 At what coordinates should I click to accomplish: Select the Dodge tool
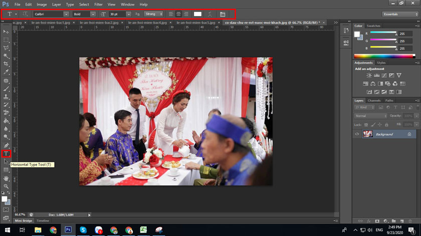6,137
